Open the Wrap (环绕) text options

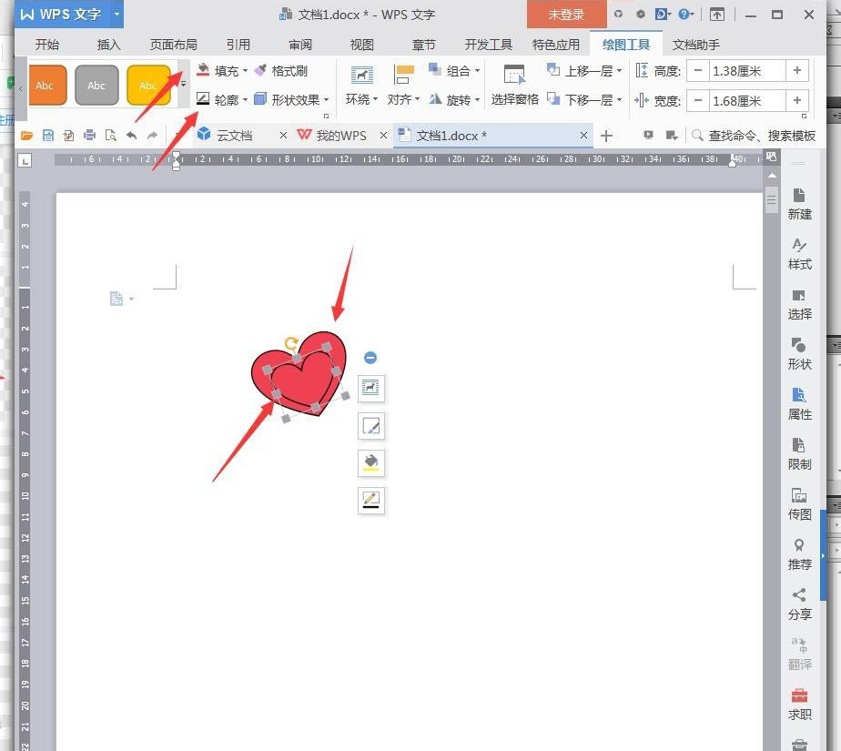(x=361, y=85)
